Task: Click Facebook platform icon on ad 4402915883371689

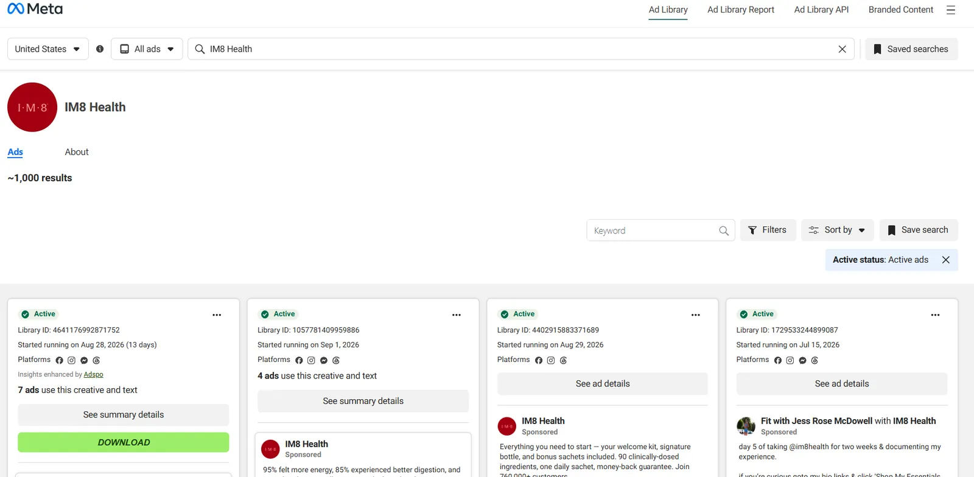Action: click(539, 360)
